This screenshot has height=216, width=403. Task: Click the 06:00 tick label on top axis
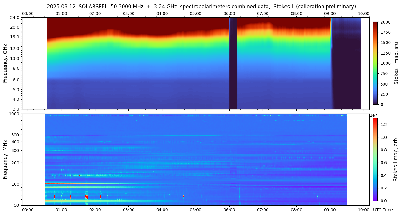tap(229, 13)
